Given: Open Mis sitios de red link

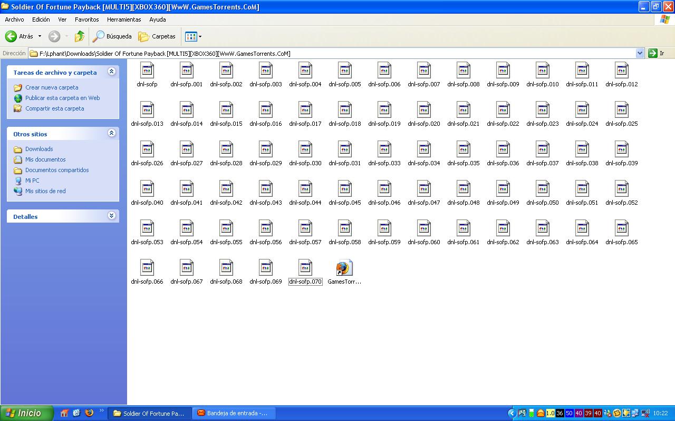Looking at the screenshot, I should 45,191.
